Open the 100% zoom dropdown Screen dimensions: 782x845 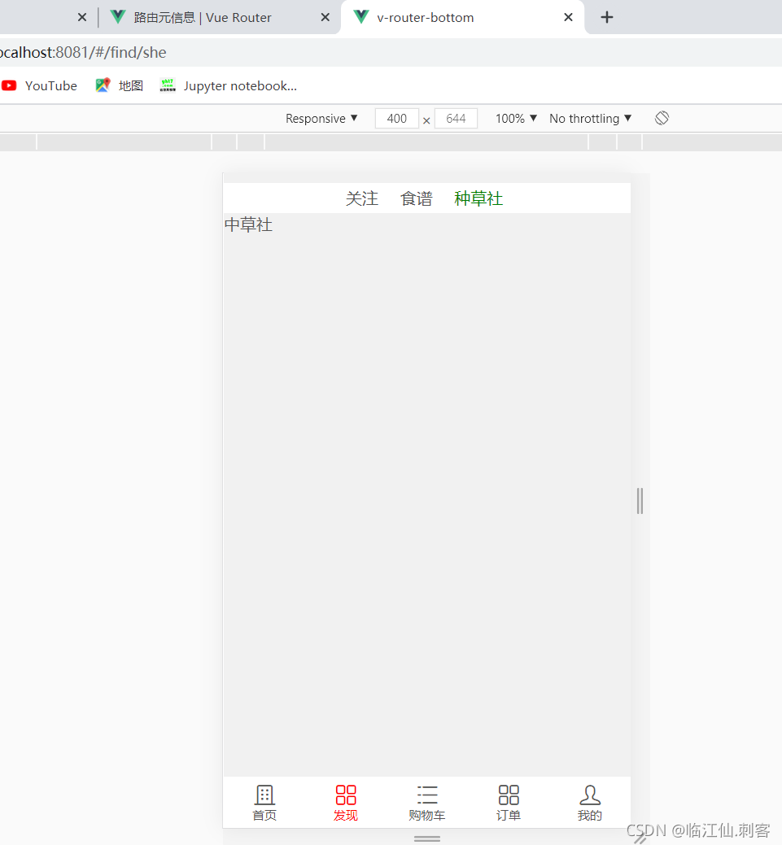click(x=516, y=119)
